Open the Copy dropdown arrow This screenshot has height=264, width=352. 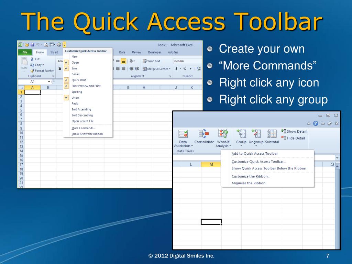[x=43, y=65]
